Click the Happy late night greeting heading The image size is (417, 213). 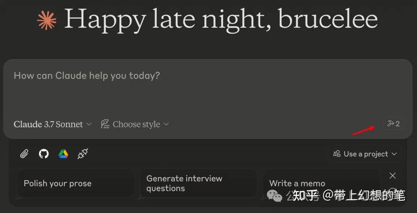[220, 19]
